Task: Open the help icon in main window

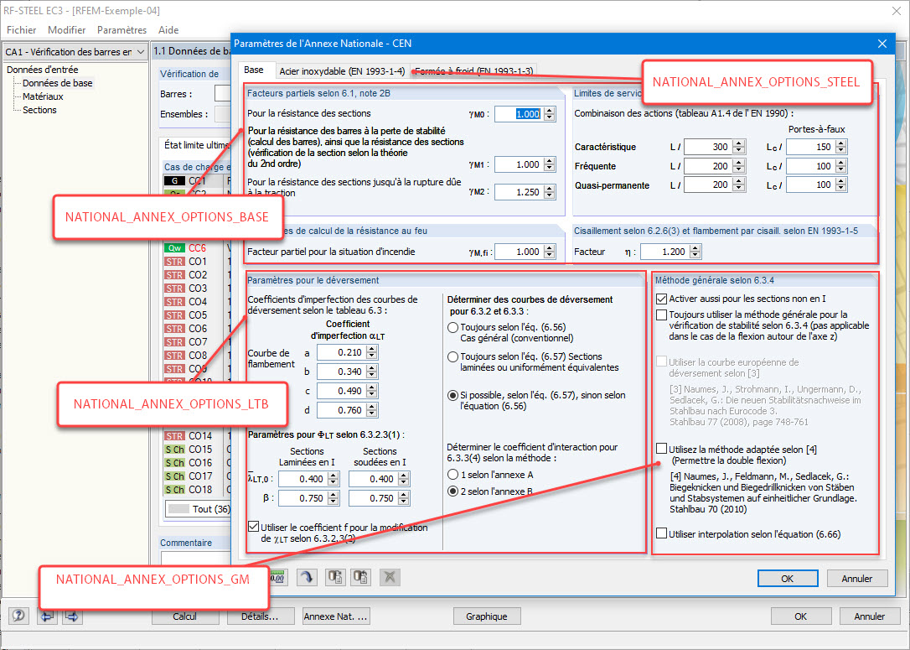Action: 18,616
